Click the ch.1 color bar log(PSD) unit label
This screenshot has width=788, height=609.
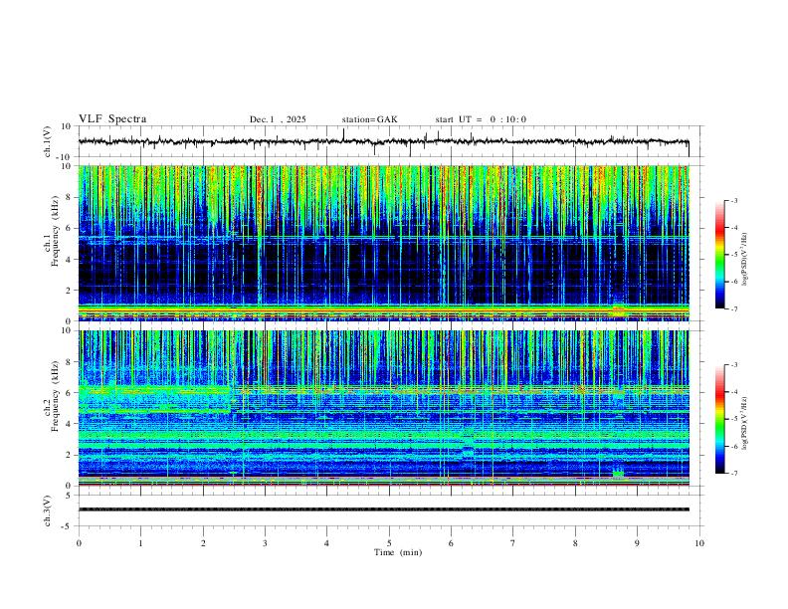pyautogui.click(x=745, y=260)
